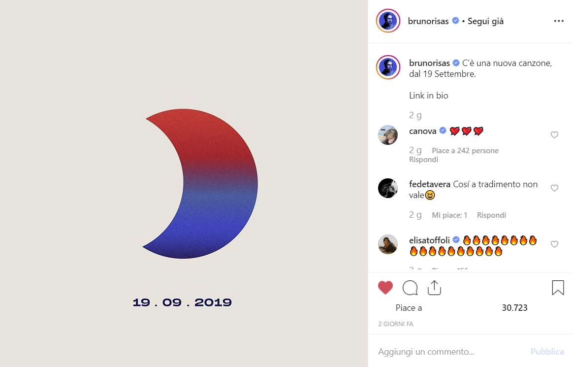Image resolution: width=573 pixels, height=367 pixels.
Task: Like canova's hearts comment
Action: pos(554,135)
